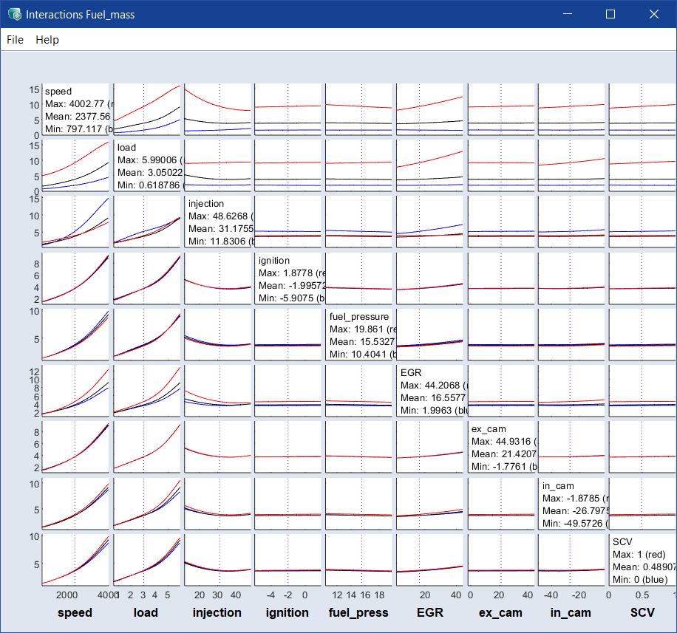Select the load diagonal info cell

tap(148, 165)
